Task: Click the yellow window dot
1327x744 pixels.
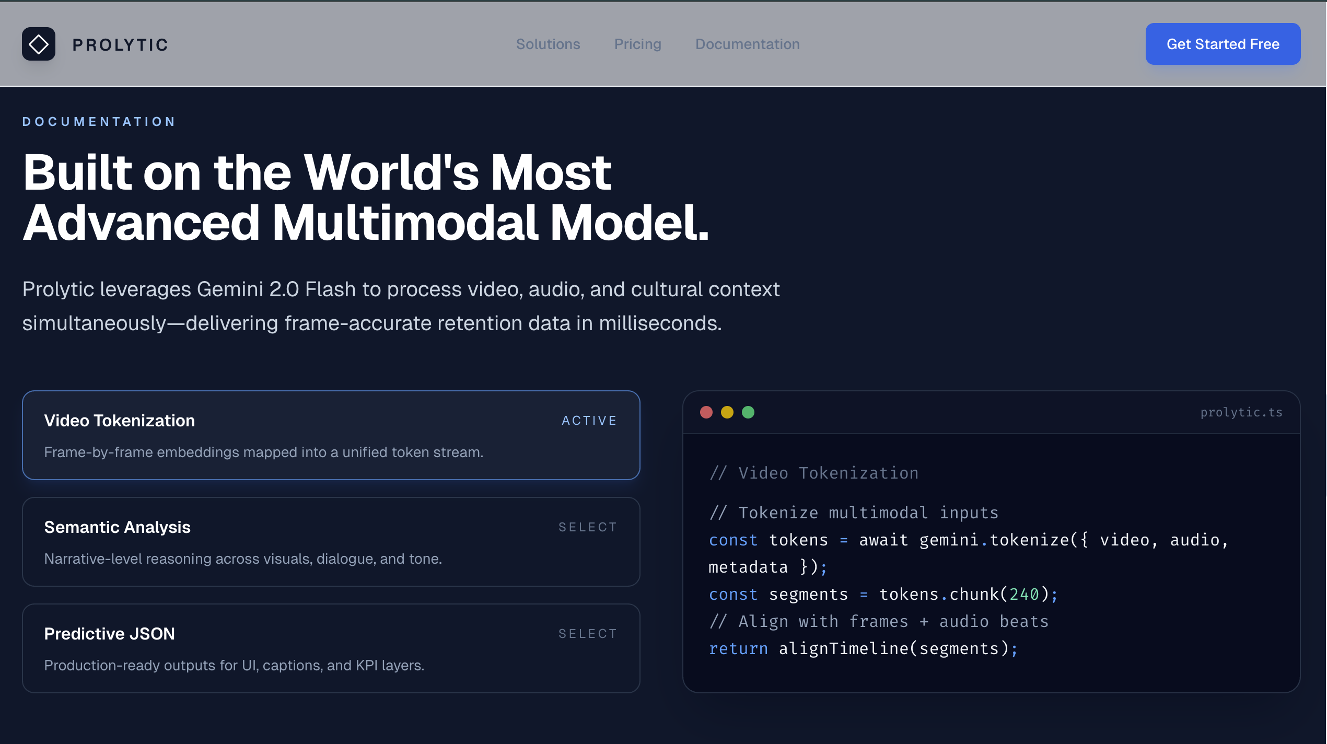Action: pyautogui.click(x=727, y=412)
